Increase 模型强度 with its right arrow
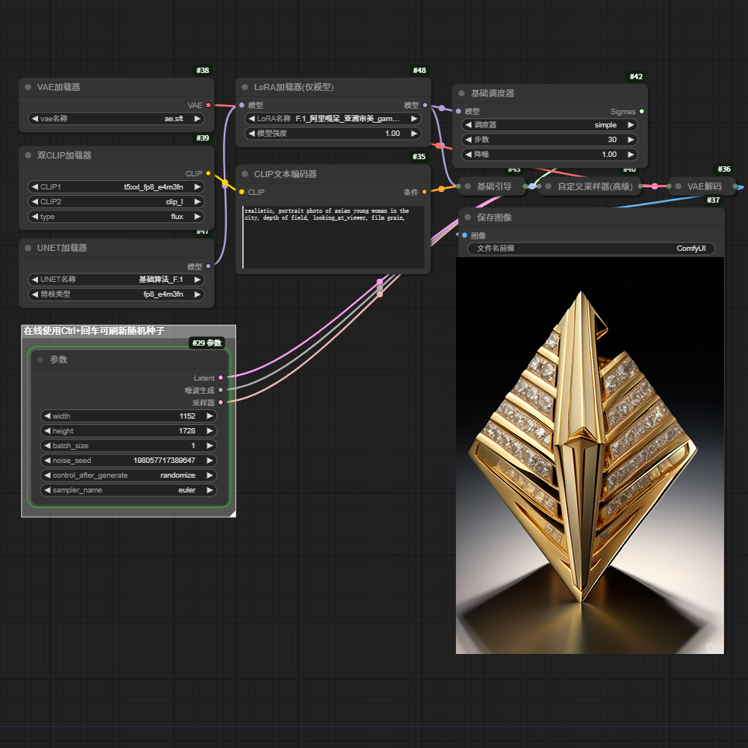Viewport: 748px width, 748px height. [414, 134]
